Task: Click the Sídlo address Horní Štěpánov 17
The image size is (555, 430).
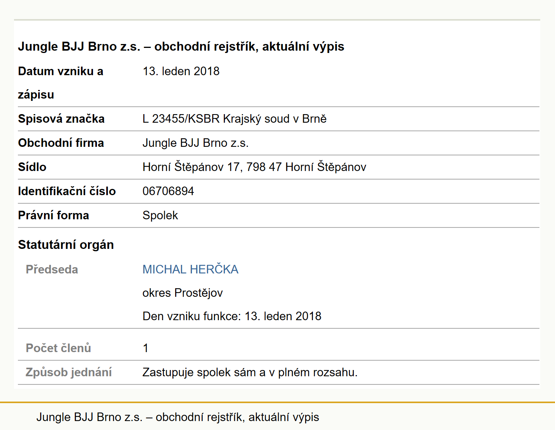Action: pyautogui.click(x=191, y=167)
